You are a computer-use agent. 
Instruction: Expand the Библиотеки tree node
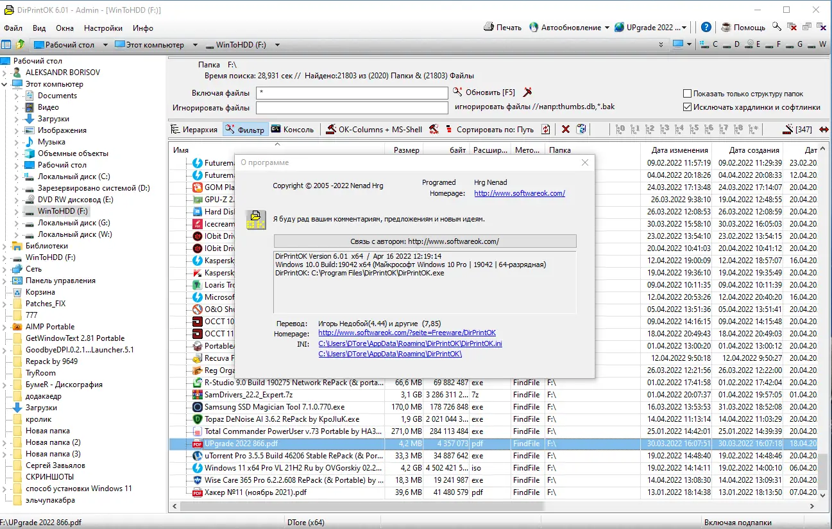4,246
